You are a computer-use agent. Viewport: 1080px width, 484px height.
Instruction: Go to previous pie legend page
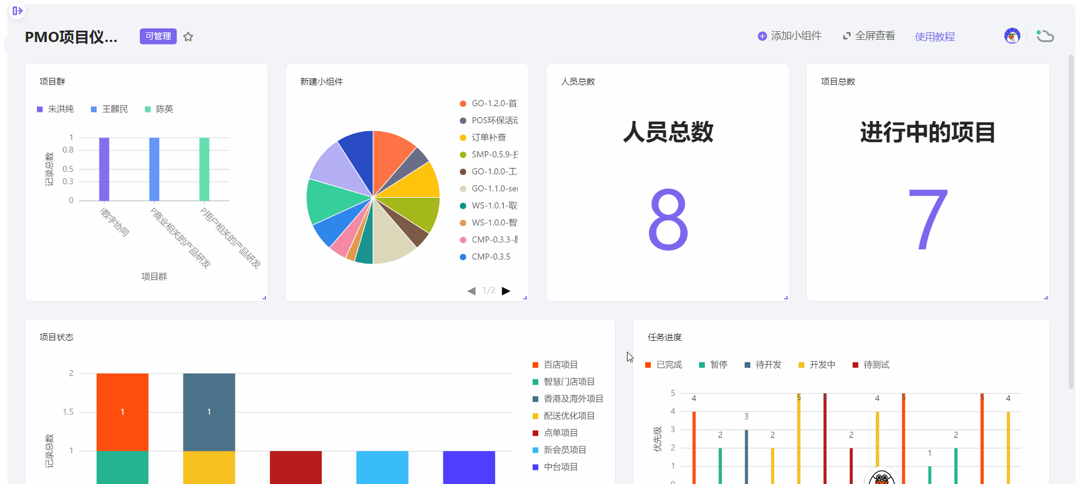click(x=471, y=291)
